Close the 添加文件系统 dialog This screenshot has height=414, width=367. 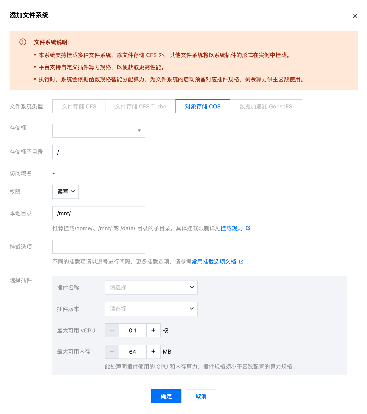point(355,16)
